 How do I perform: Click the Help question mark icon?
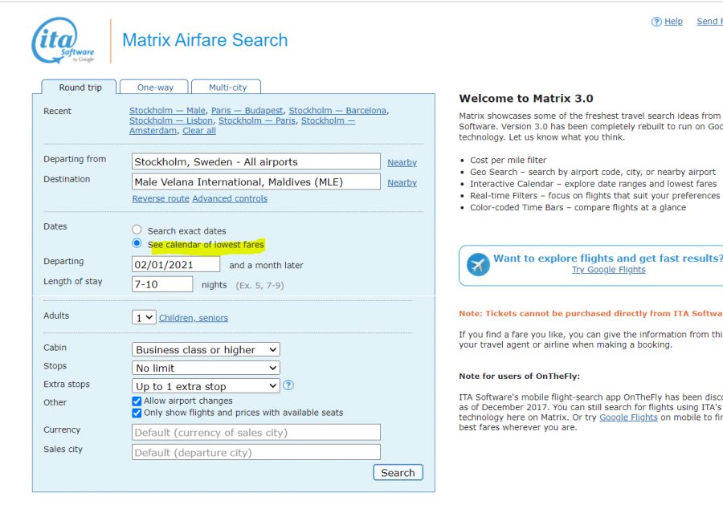(656, 22)
